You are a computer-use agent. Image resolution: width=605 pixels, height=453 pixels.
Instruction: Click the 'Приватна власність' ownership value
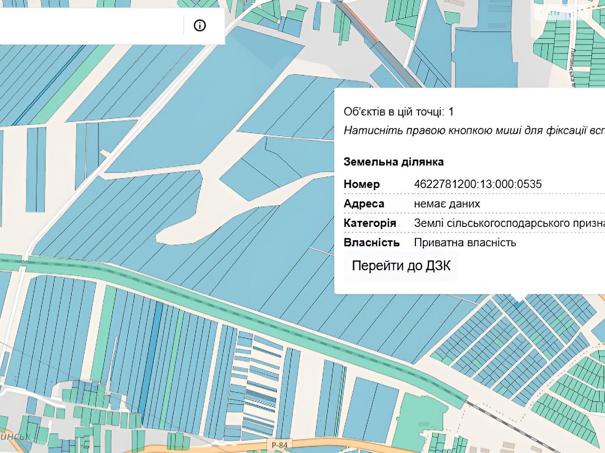pyautogui.click(x=465, y=242)
